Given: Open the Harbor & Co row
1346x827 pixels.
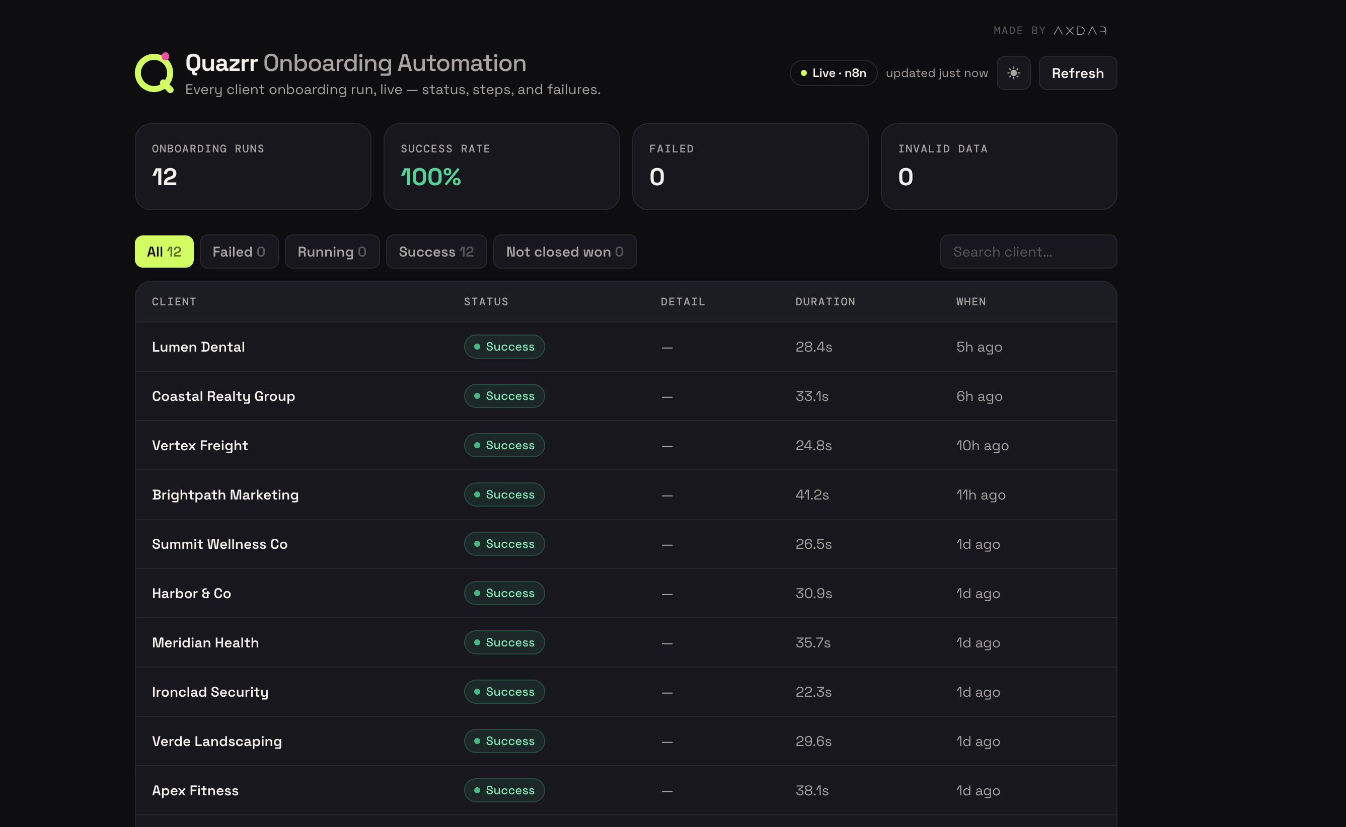Looking at the screenshot, I should point(626,593).
